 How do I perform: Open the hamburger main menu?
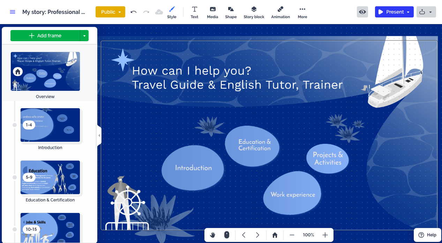click(x=13, y=12)
